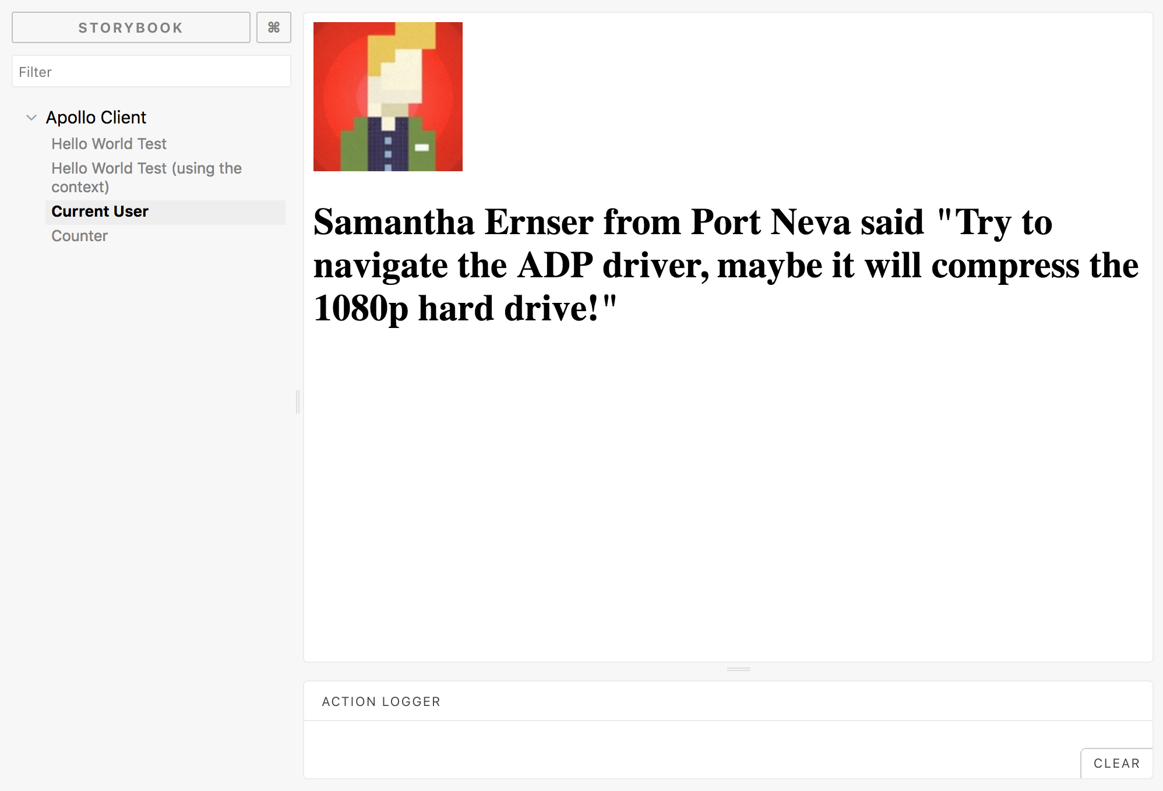Select Hello World Test (using the context) story
Viewport: 1163px width, 791px height.
[146, 168]
